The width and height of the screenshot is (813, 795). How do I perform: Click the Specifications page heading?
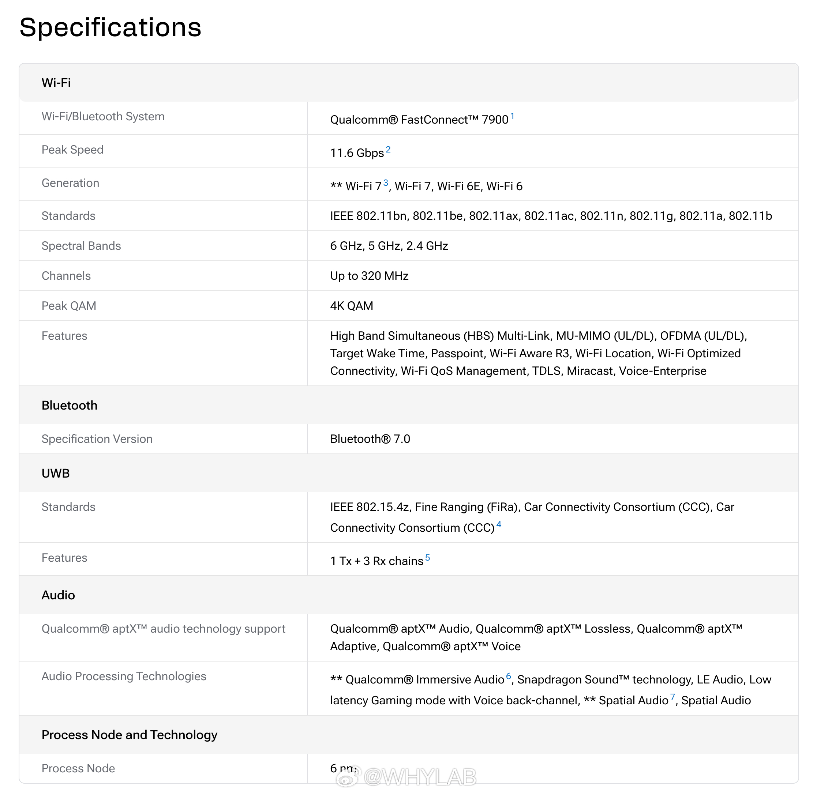pos(110,27)
